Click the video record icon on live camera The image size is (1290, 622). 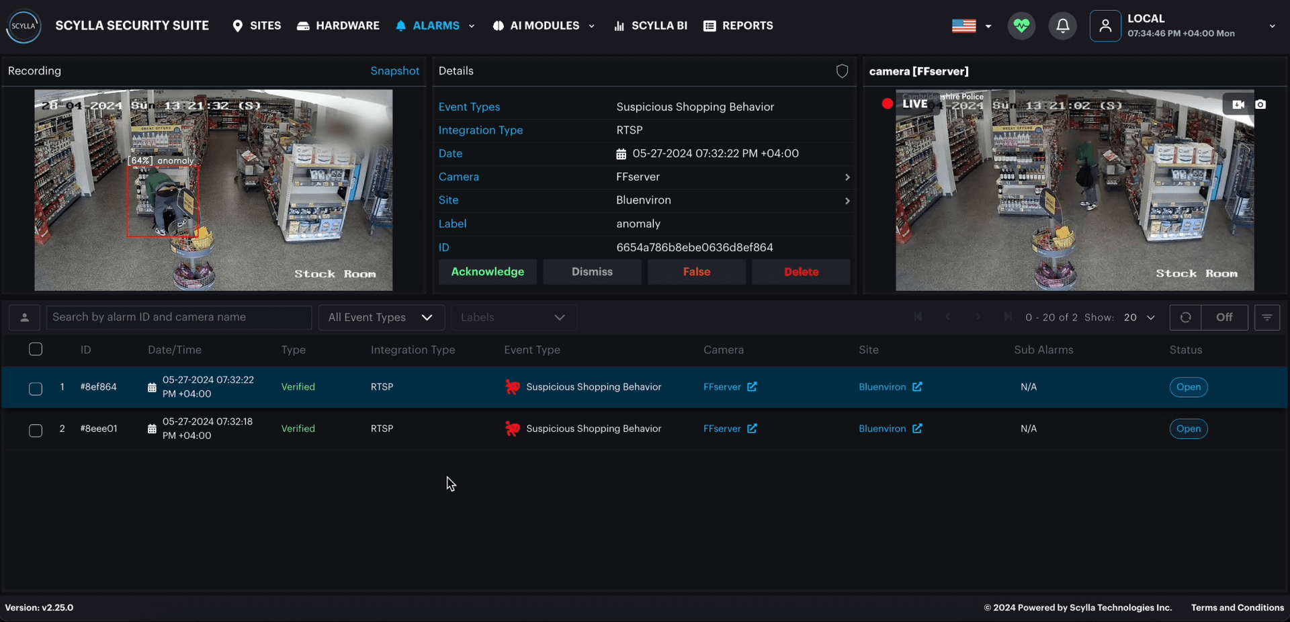pyautogui.click(x=1238, y=105)
